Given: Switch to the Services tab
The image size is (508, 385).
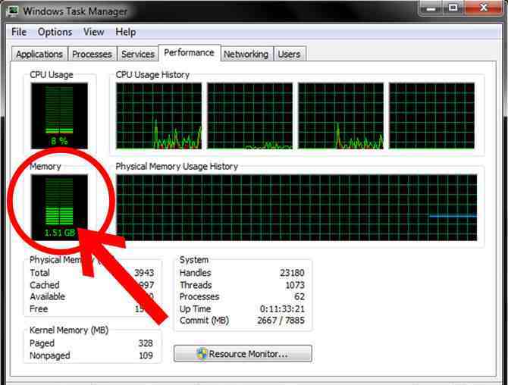Looking at the screenshot, I should (x=138, y=54).
